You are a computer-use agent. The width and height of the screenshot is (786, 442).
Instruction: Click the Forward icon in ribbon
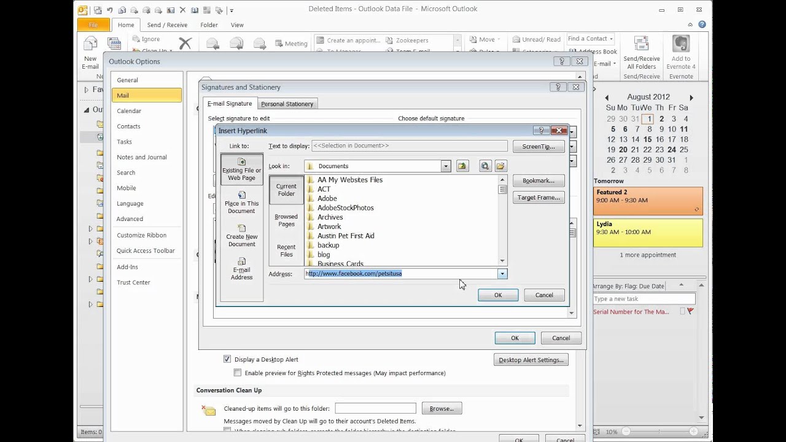(x=259, y=43)
